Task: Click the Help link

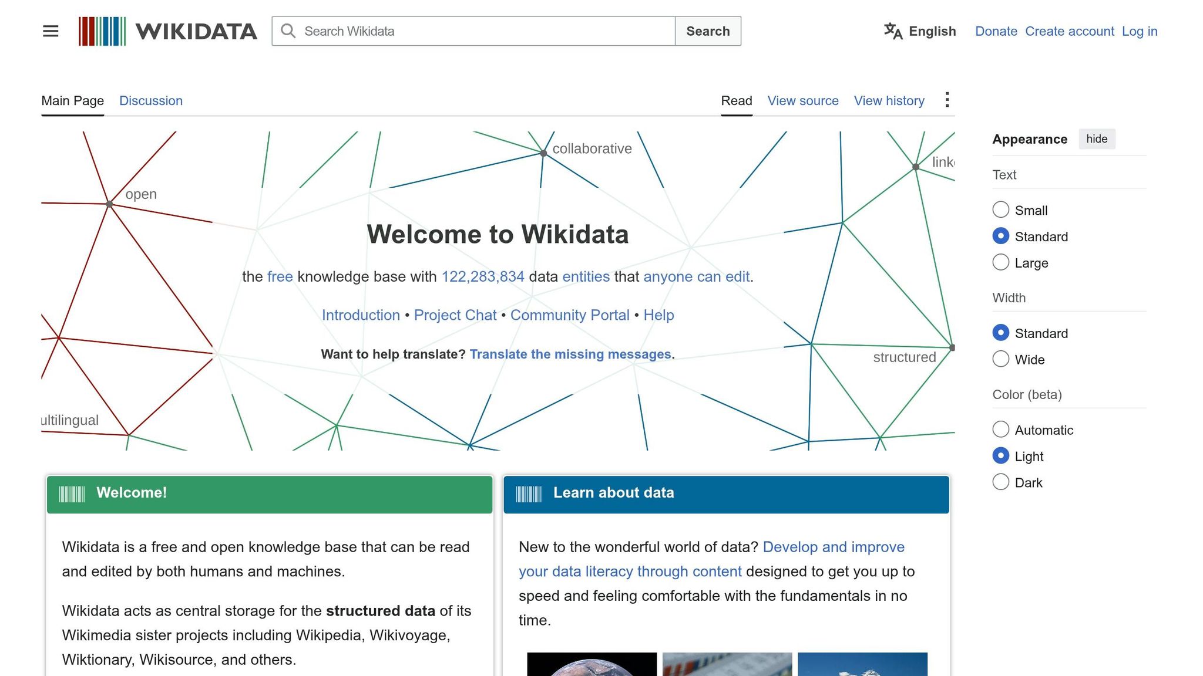Action: coord(658,315)
